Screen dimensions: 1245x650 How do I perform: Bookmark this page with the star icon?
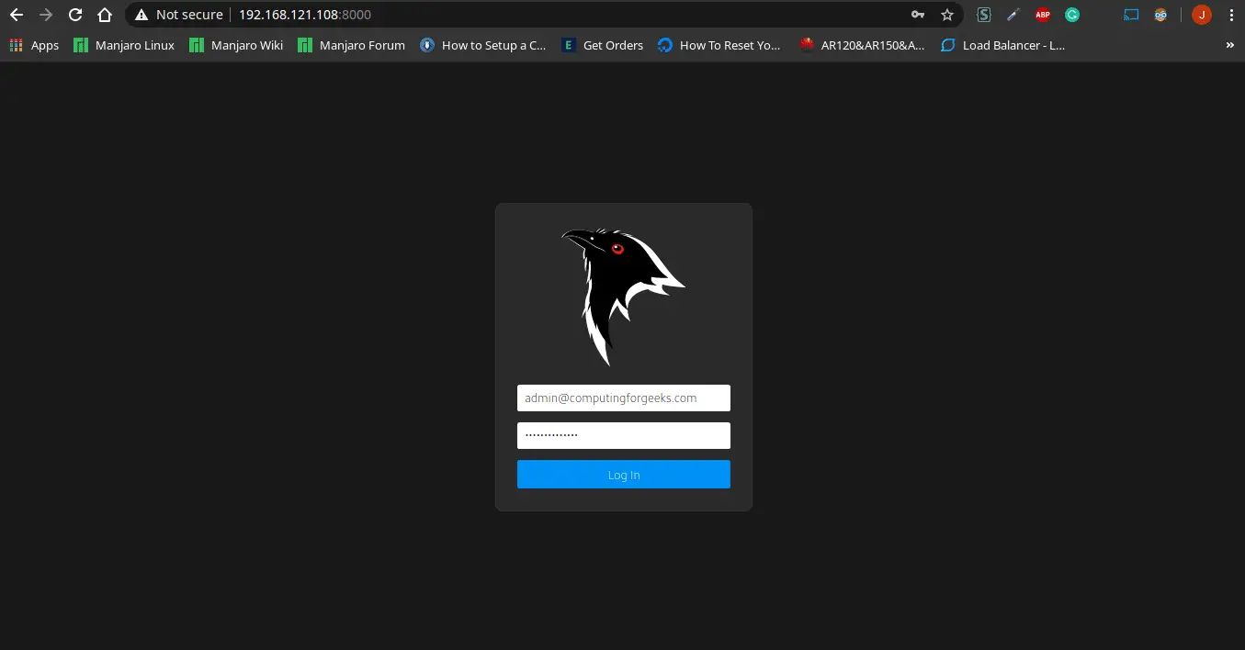point(947,15)
